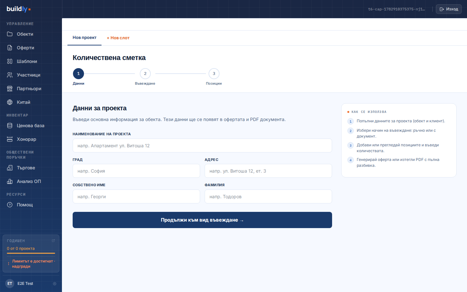Click the buildly logo

18,9
